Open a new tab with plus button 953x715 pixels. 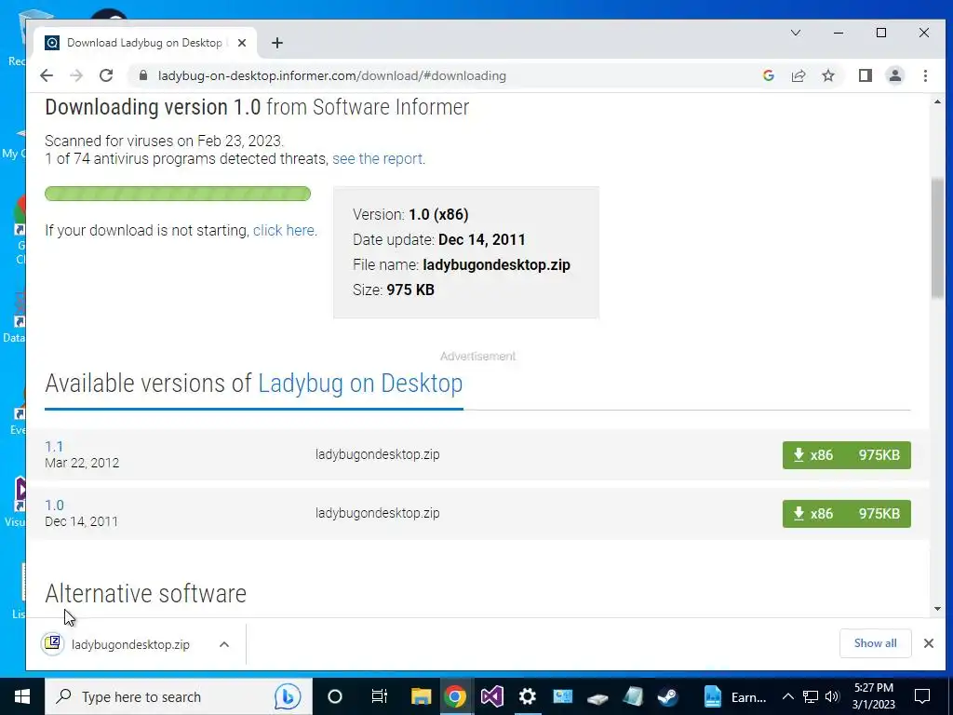(277, 43)
